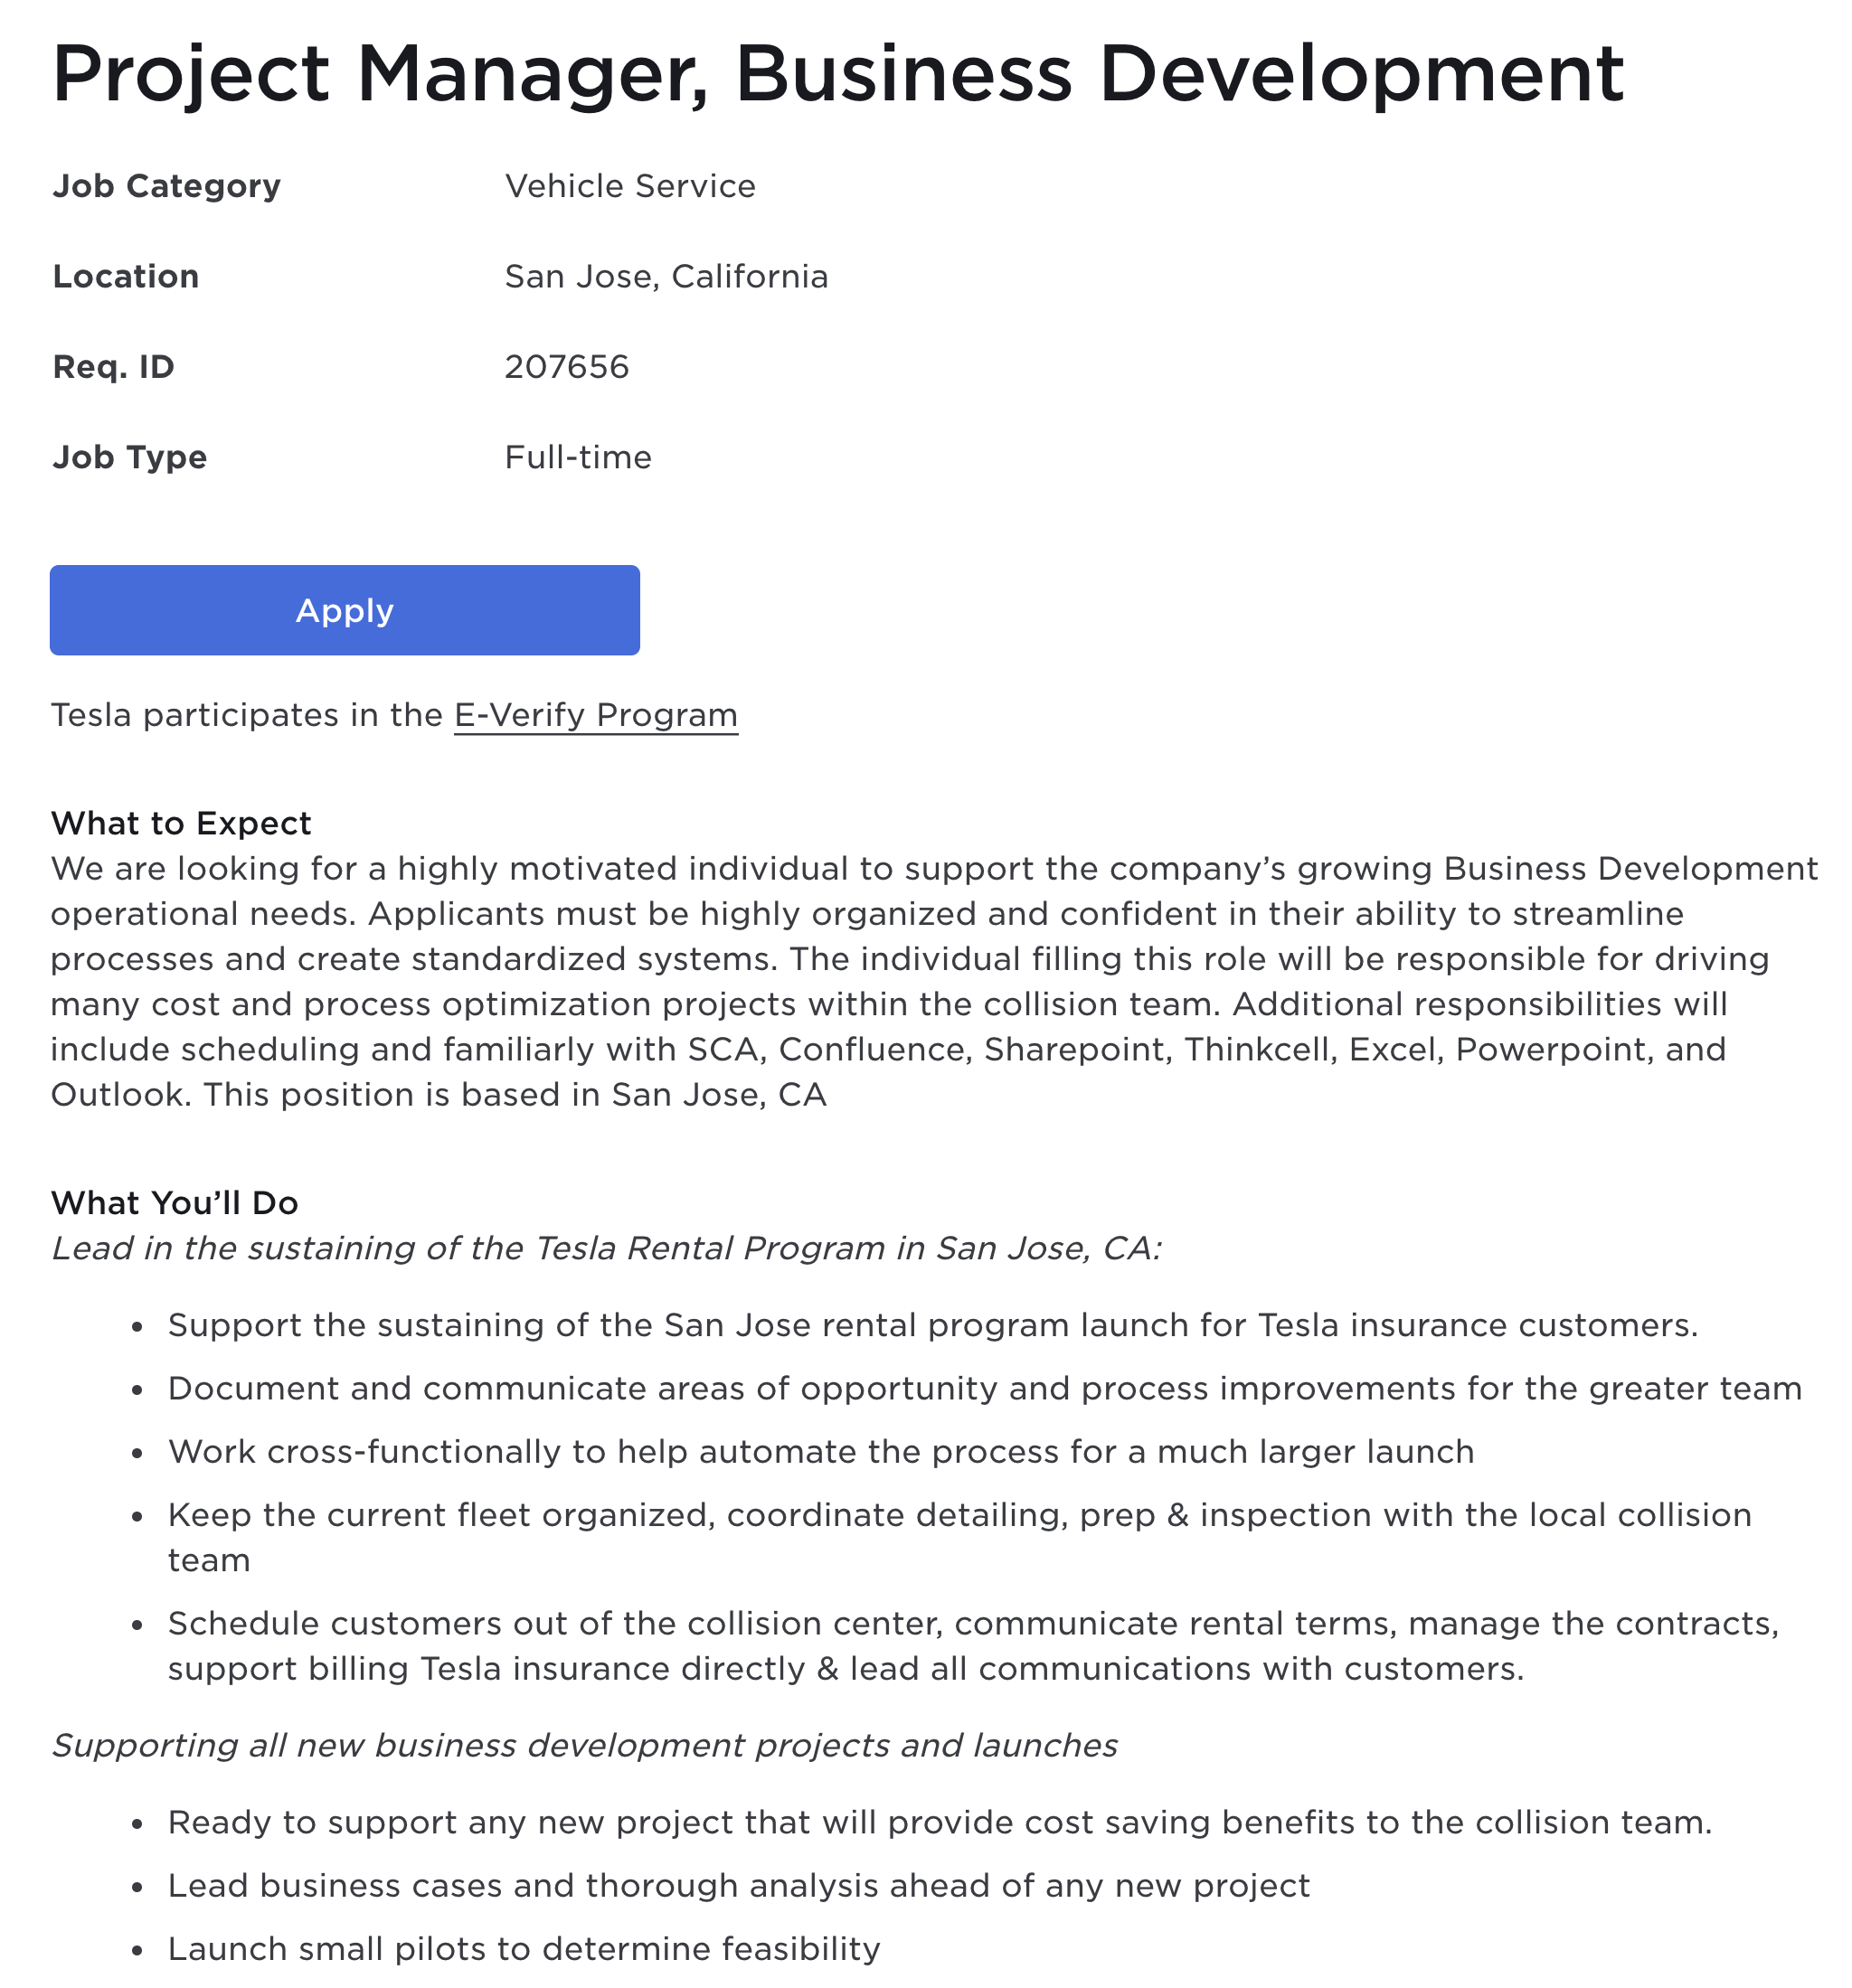Viewport: 1852px width, 1988px height.
Task: Select the requisition number 207656
Action: pyautogui.click(x=566, y=367)
